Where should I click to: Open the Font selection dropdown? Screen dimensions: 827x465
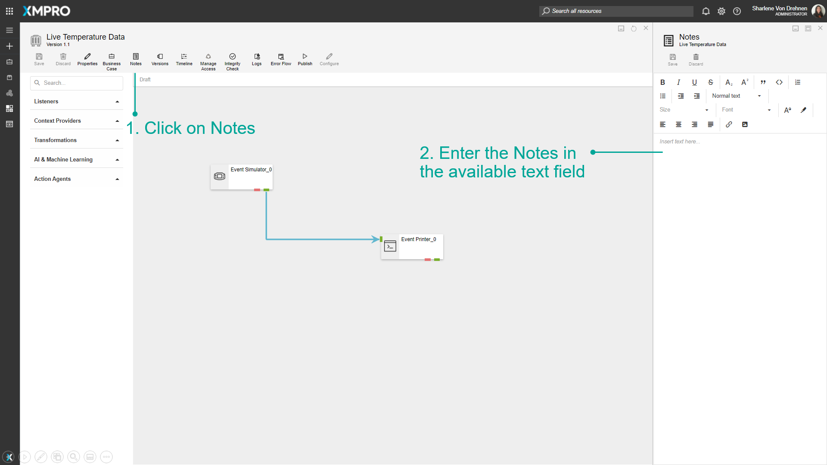pos(746,110)
